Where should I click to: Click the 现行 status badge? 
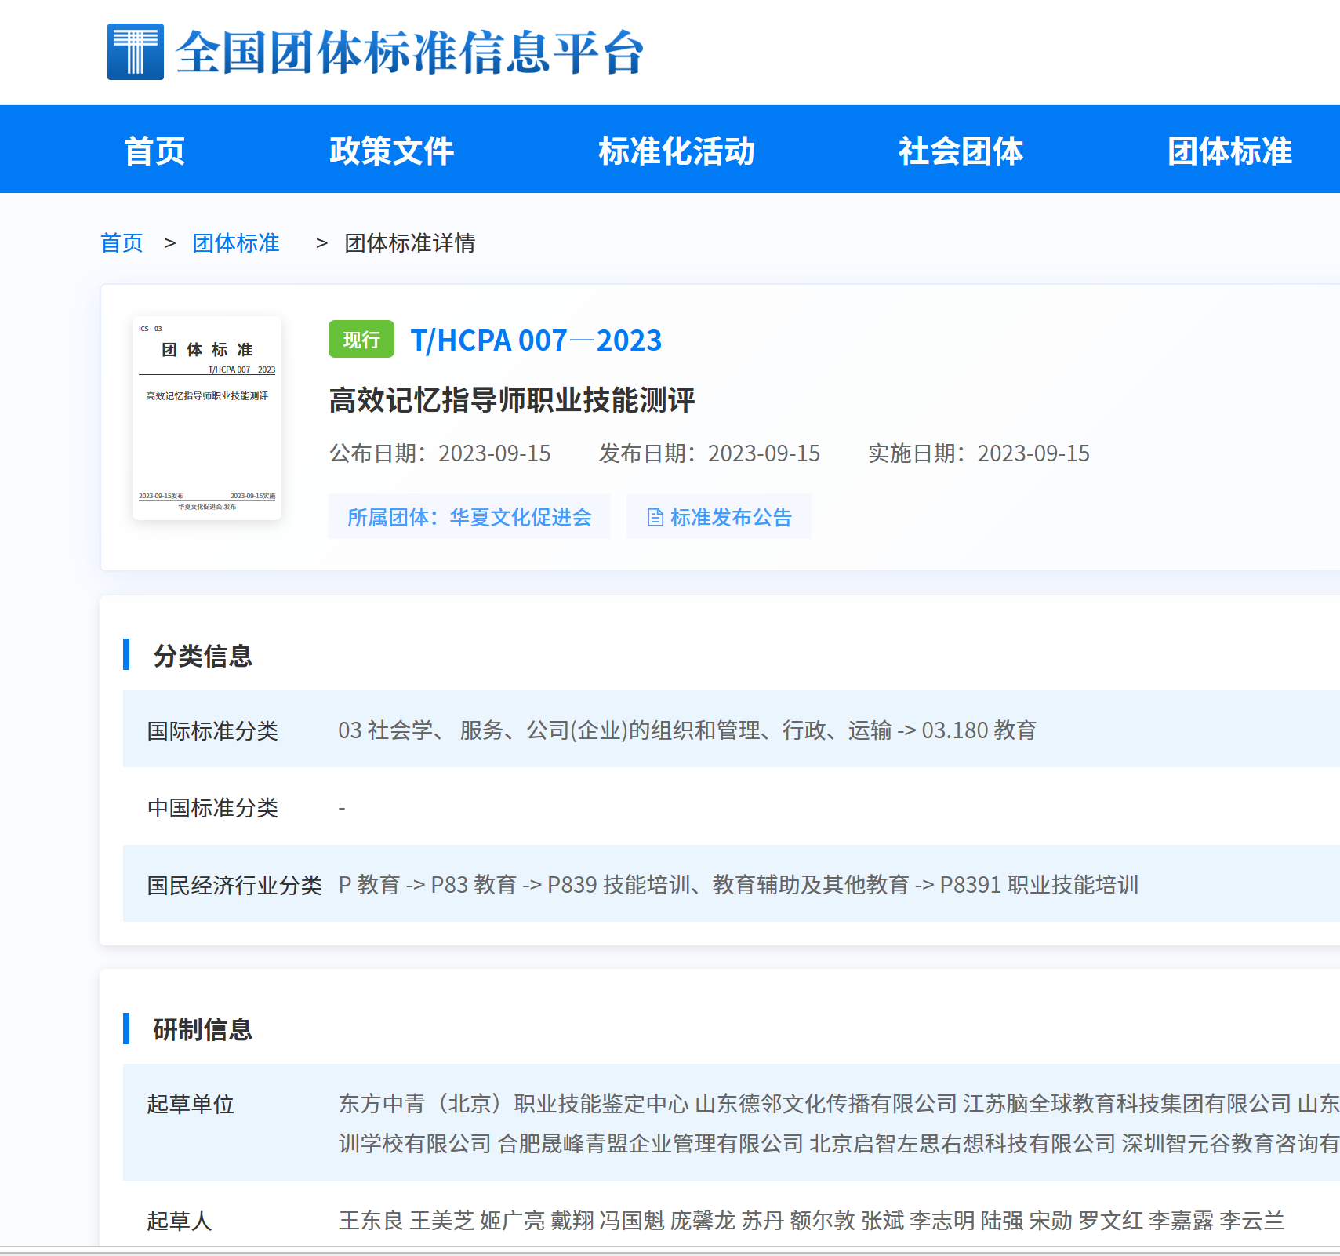[361, 339]
